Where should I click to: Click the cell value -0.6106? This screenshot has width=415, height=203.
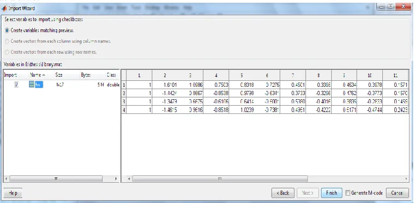pos(216,101)
